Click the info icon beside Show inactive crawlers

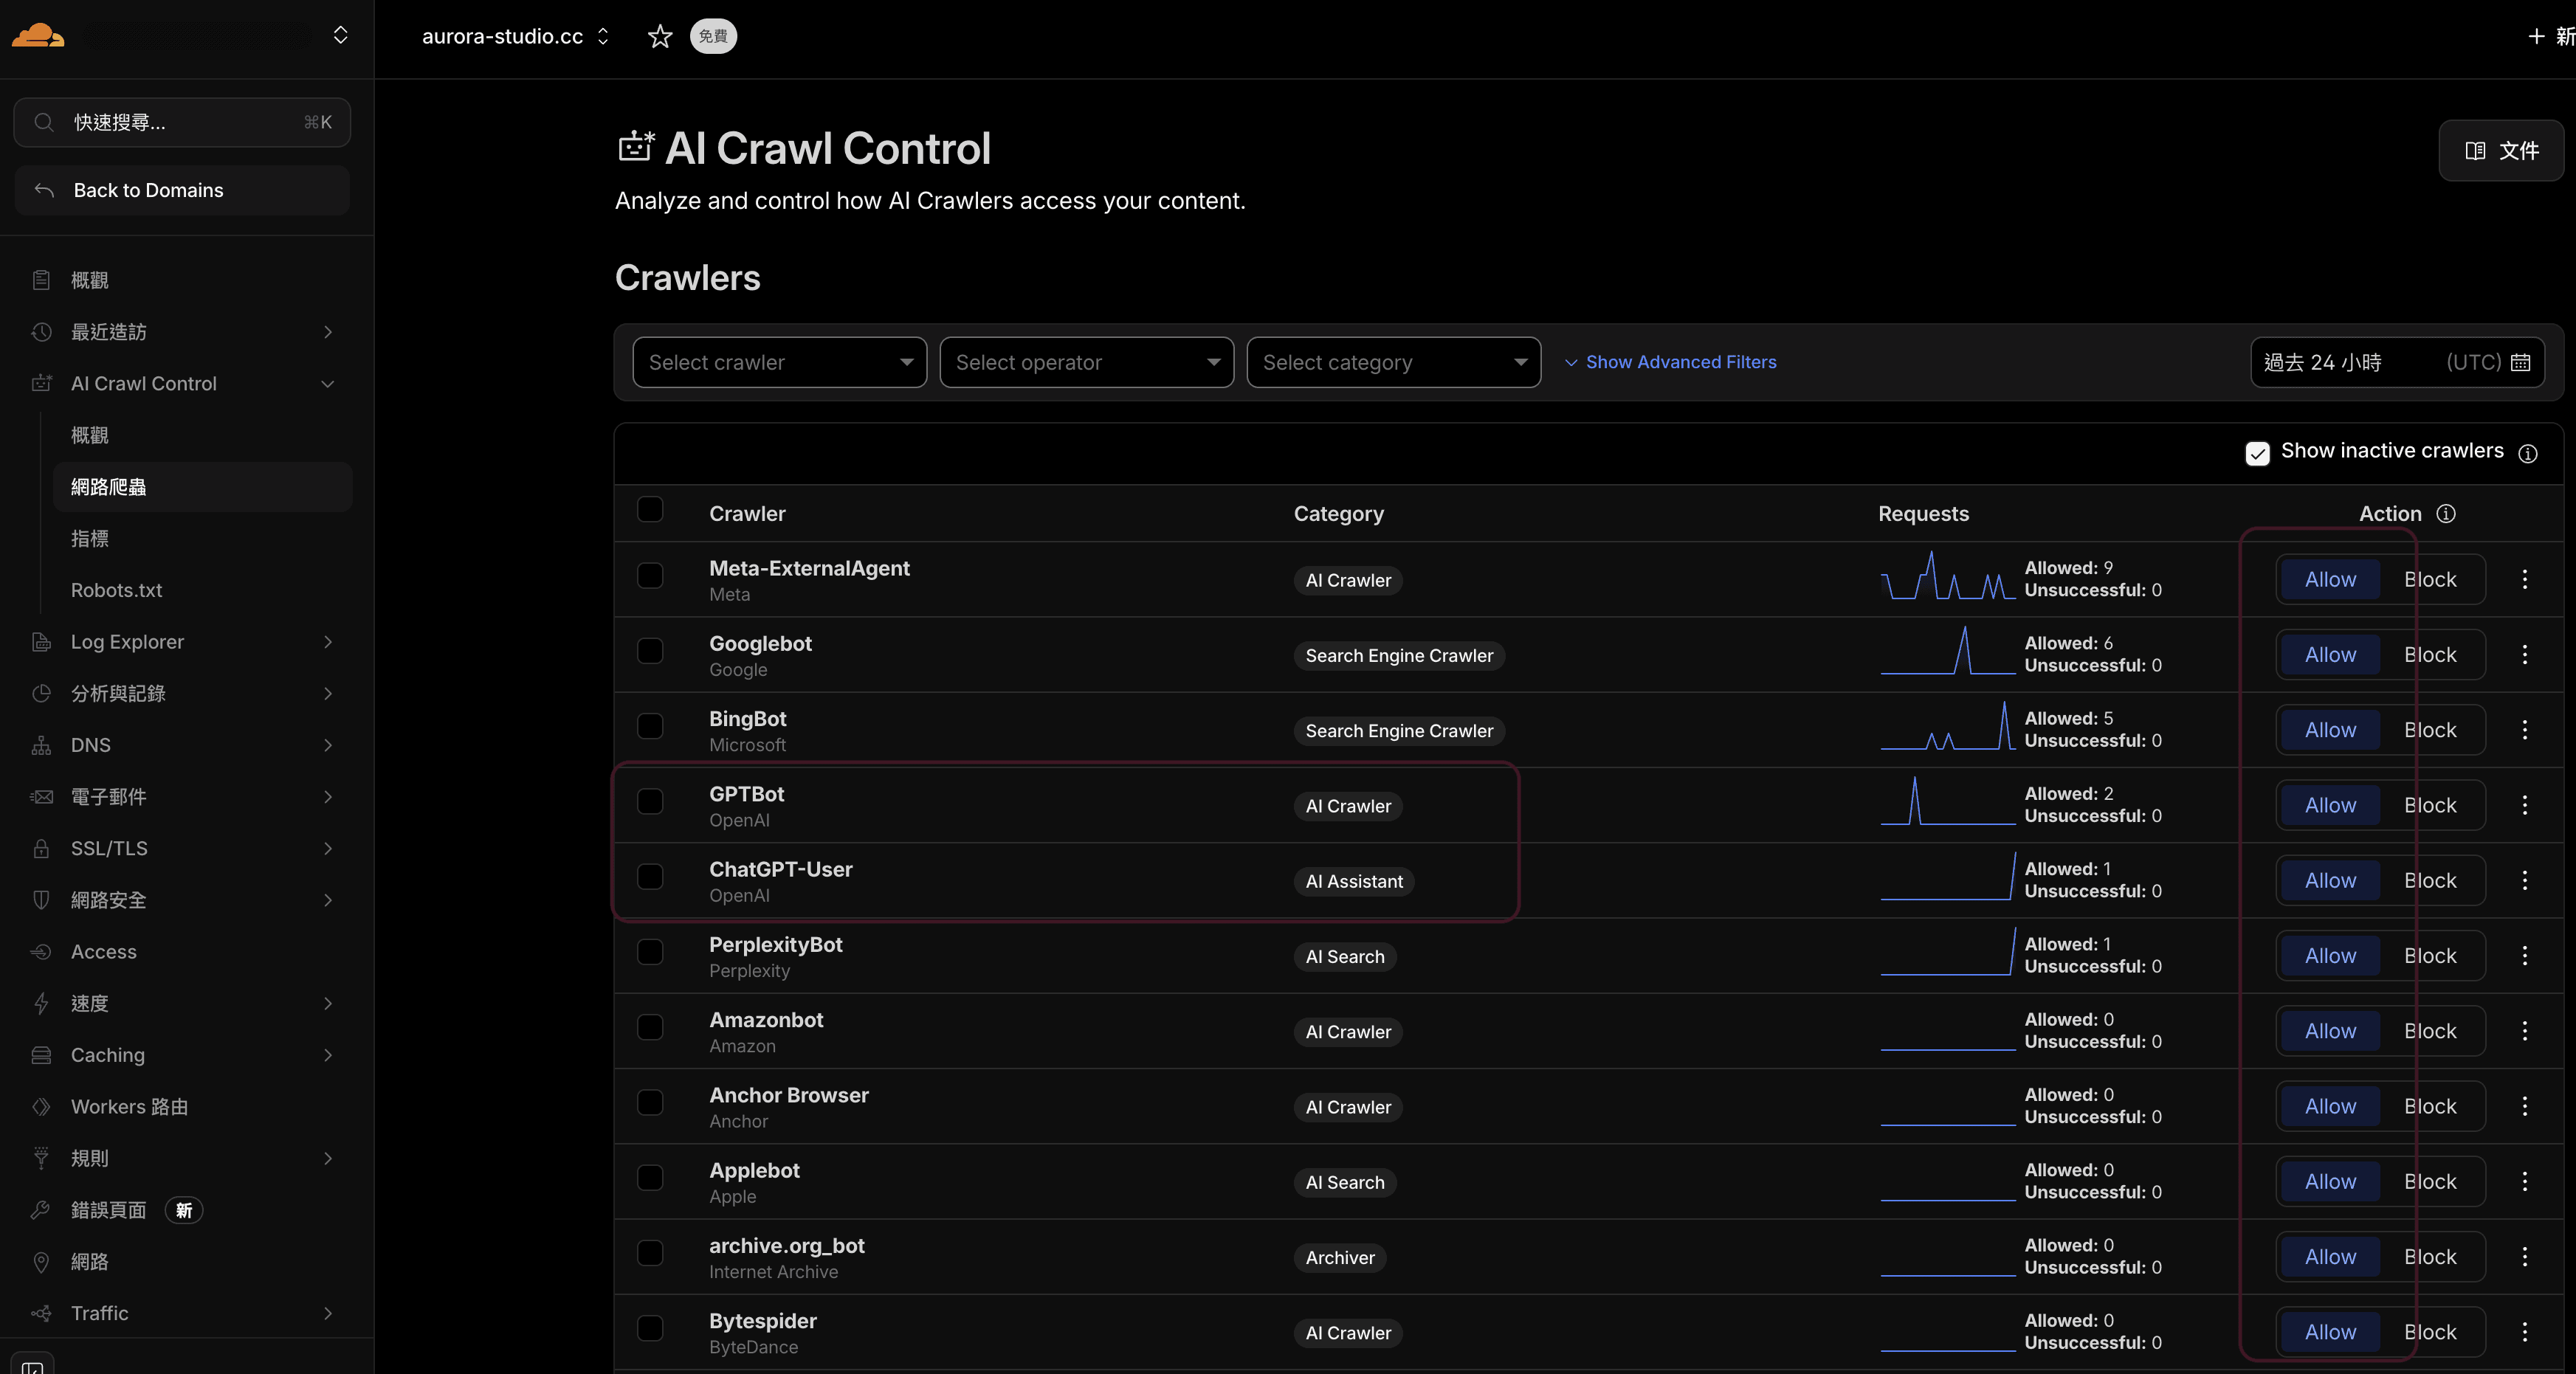coord(2530,453)
